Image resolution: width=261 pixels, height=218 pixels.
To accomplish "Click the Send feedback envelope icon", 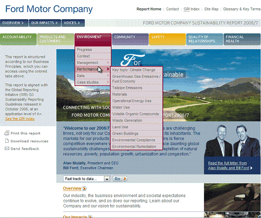I will tap(7, 149).
